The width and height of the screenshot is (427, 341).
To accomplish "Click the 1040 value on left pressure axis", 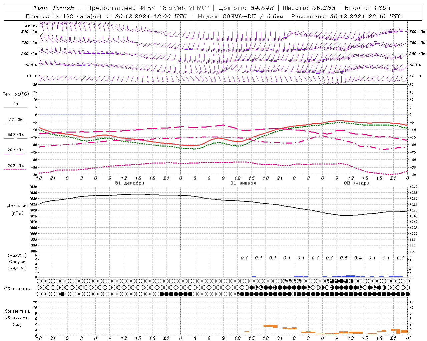I will pyautogui.click(x=34, y=187).
